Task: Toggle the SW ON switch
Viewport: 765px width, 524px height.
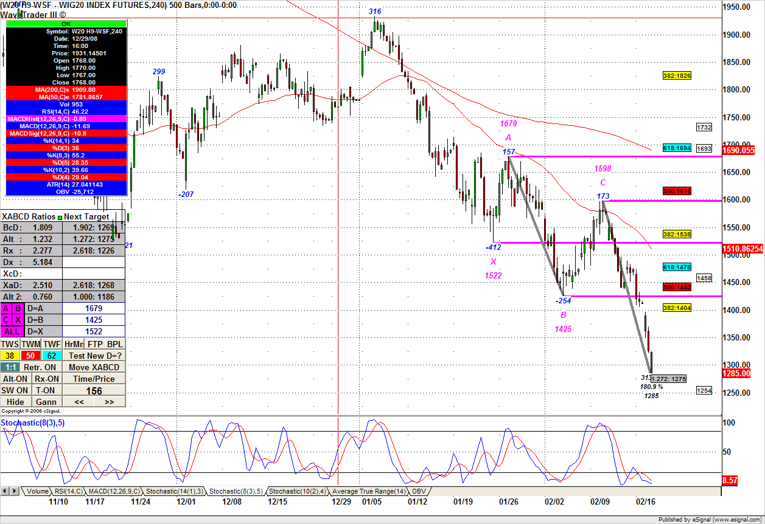Action: 15,390
